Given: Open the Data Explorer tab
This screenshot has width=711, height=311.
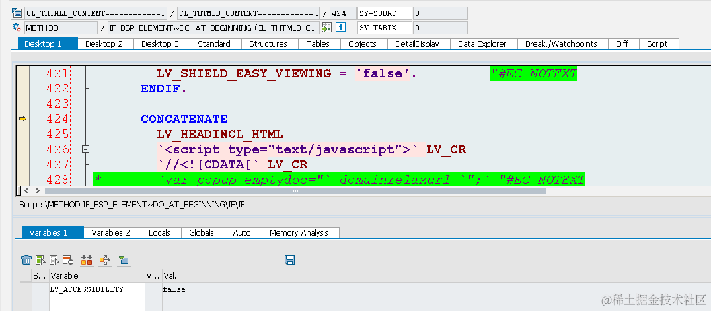Looking at the screenshot, I should [x=484, y=44].
